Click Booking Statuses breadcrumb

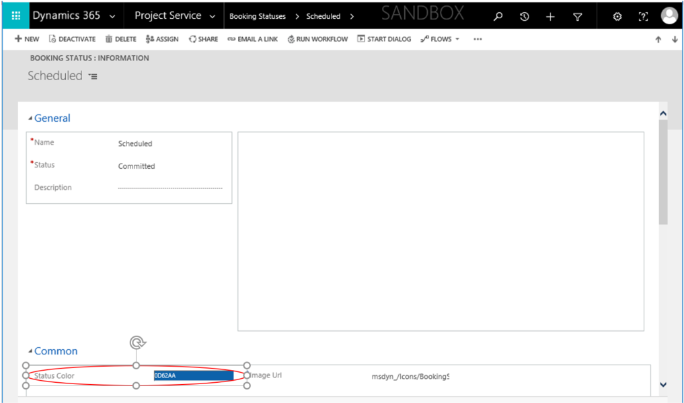pos(257,16)
